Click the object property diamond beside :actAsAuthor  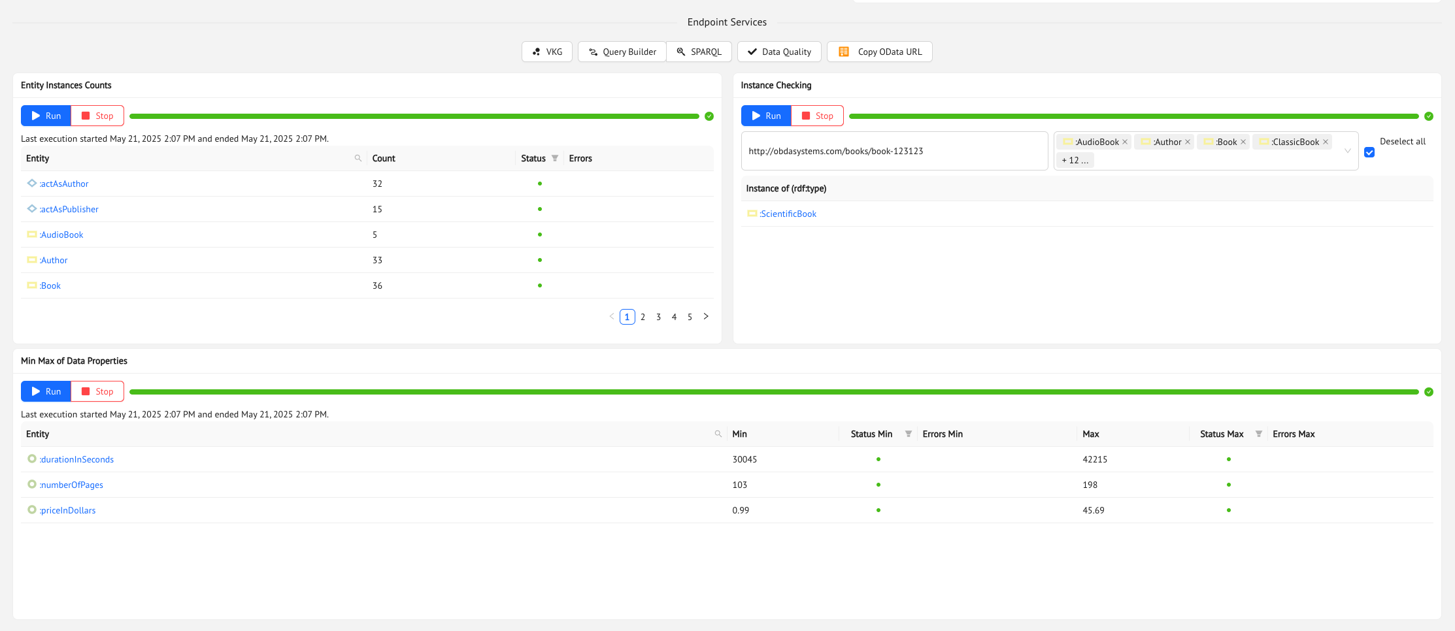[x=31, y=184]
